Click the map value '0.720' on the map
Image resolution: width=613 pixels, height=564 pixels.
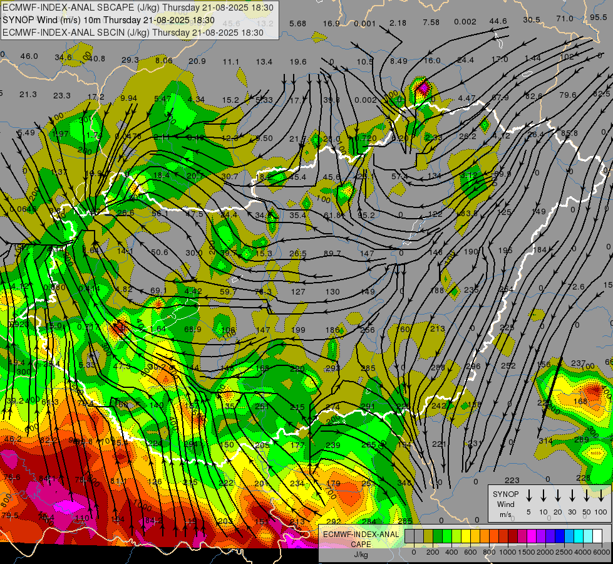point(366,138)
